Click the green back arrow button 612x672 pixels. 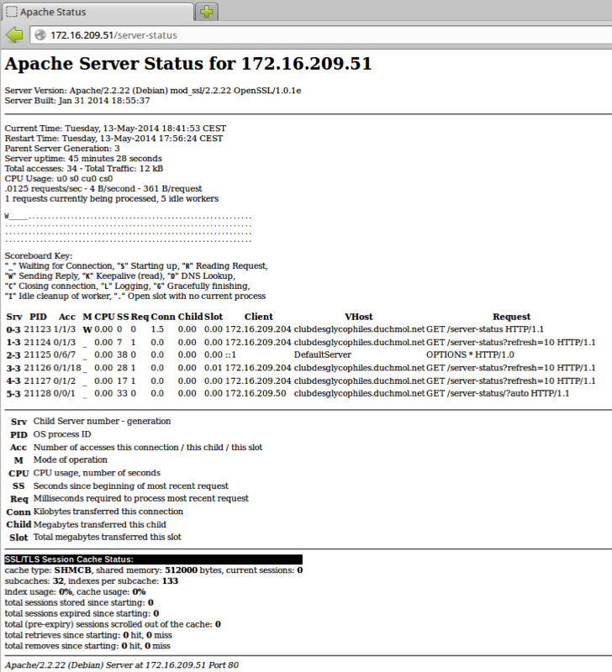click(x=14, y=35)
